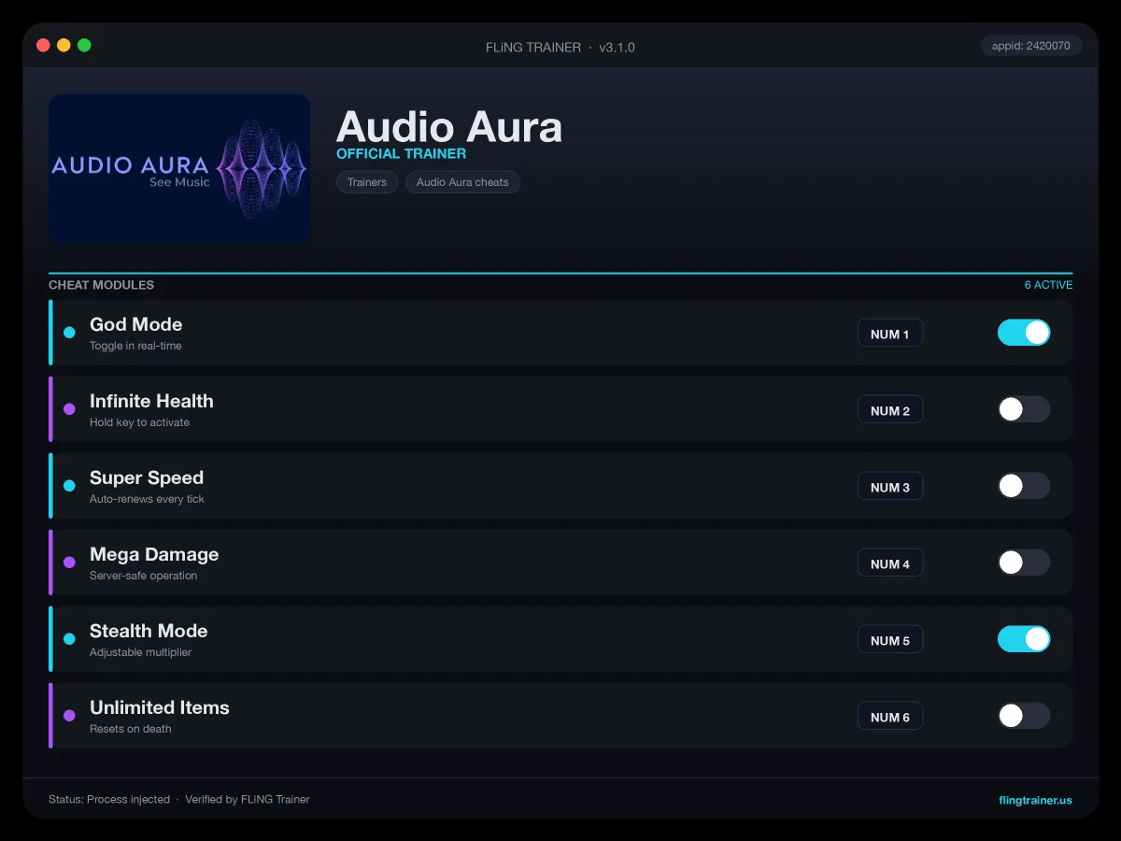1121x841 pixels.
Task: Click 'Verified by FLiNG Trainer' text
Action: (248, 800)
